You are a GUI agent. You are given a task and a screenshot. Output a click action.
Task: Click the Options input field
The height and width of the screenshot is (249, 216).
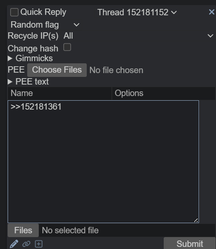(164, 93)
